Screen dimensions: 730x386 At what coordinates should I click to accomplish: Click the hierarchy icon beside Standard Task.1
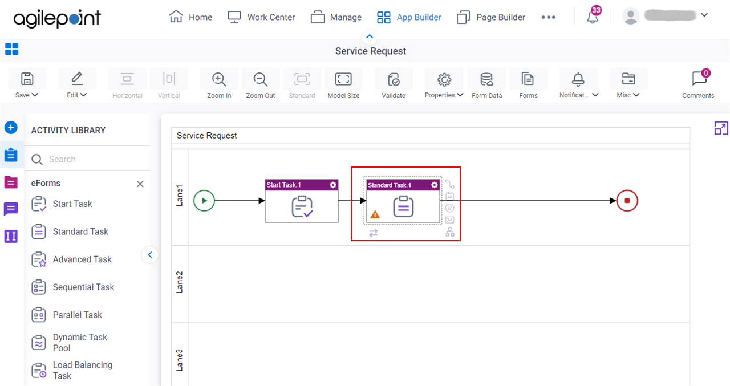pos(450,232)
